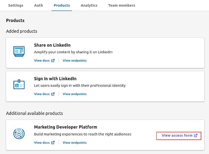This screenshot has width=209, height=154.
Task: Click the 'Let users easily sign in' description
Action: [80, 86]
